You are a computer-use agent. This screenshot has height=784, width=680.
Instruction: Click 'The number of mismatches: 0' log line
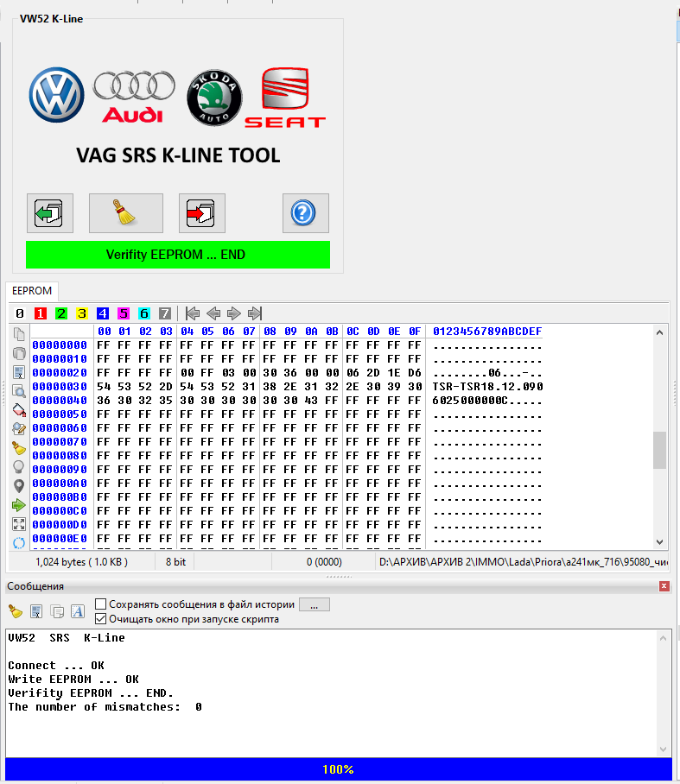(105, 707)
